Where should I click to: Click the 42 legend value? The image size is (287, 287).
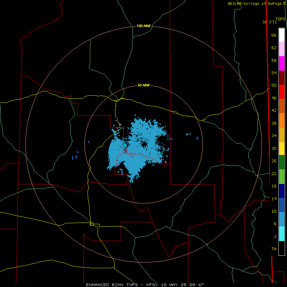point(274,111)
